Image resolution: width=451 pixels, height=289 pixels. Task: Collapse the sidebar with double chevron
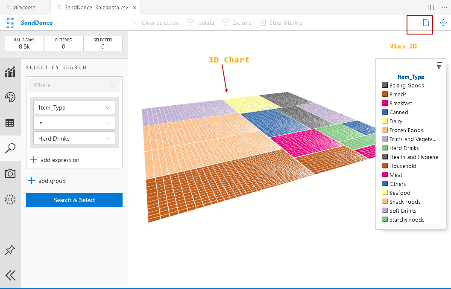pyautogui.click(x=10, y=275)
